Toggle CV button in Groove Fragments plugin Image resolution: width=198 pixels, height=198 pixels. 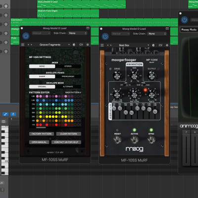point(81,45)
